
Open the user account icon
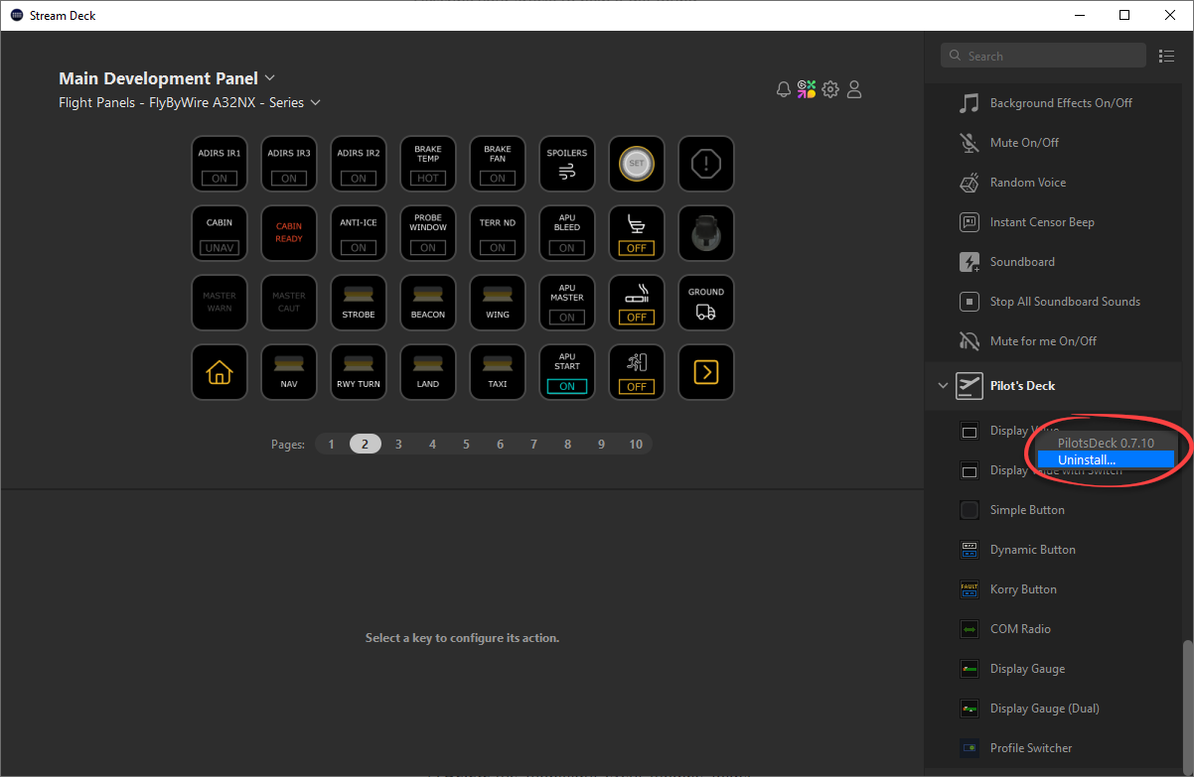(x=854, y=89)
